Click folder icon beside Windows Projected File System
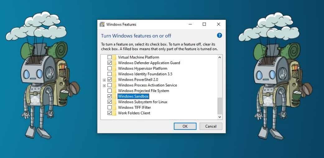324x158 pixels. [x=114, y=91]
